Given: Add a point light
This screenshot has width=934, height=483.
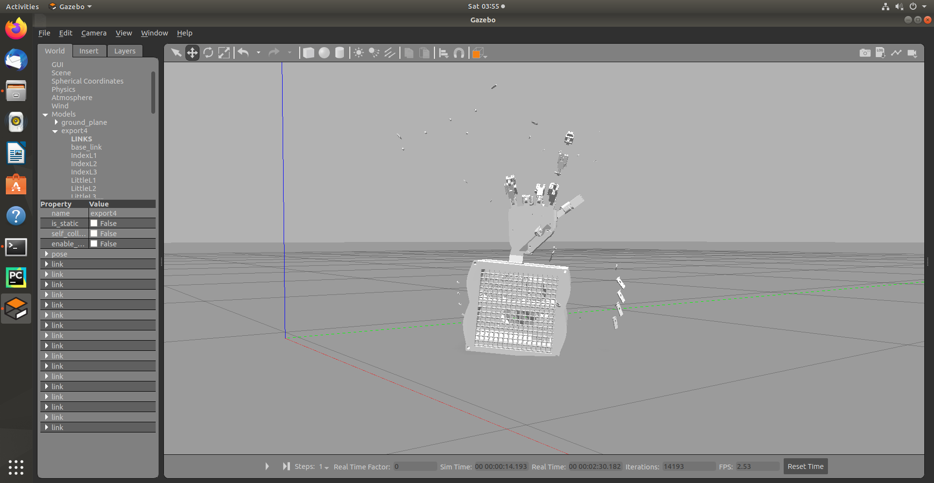Looking at the screenshot, I should (x=359, y=52).
